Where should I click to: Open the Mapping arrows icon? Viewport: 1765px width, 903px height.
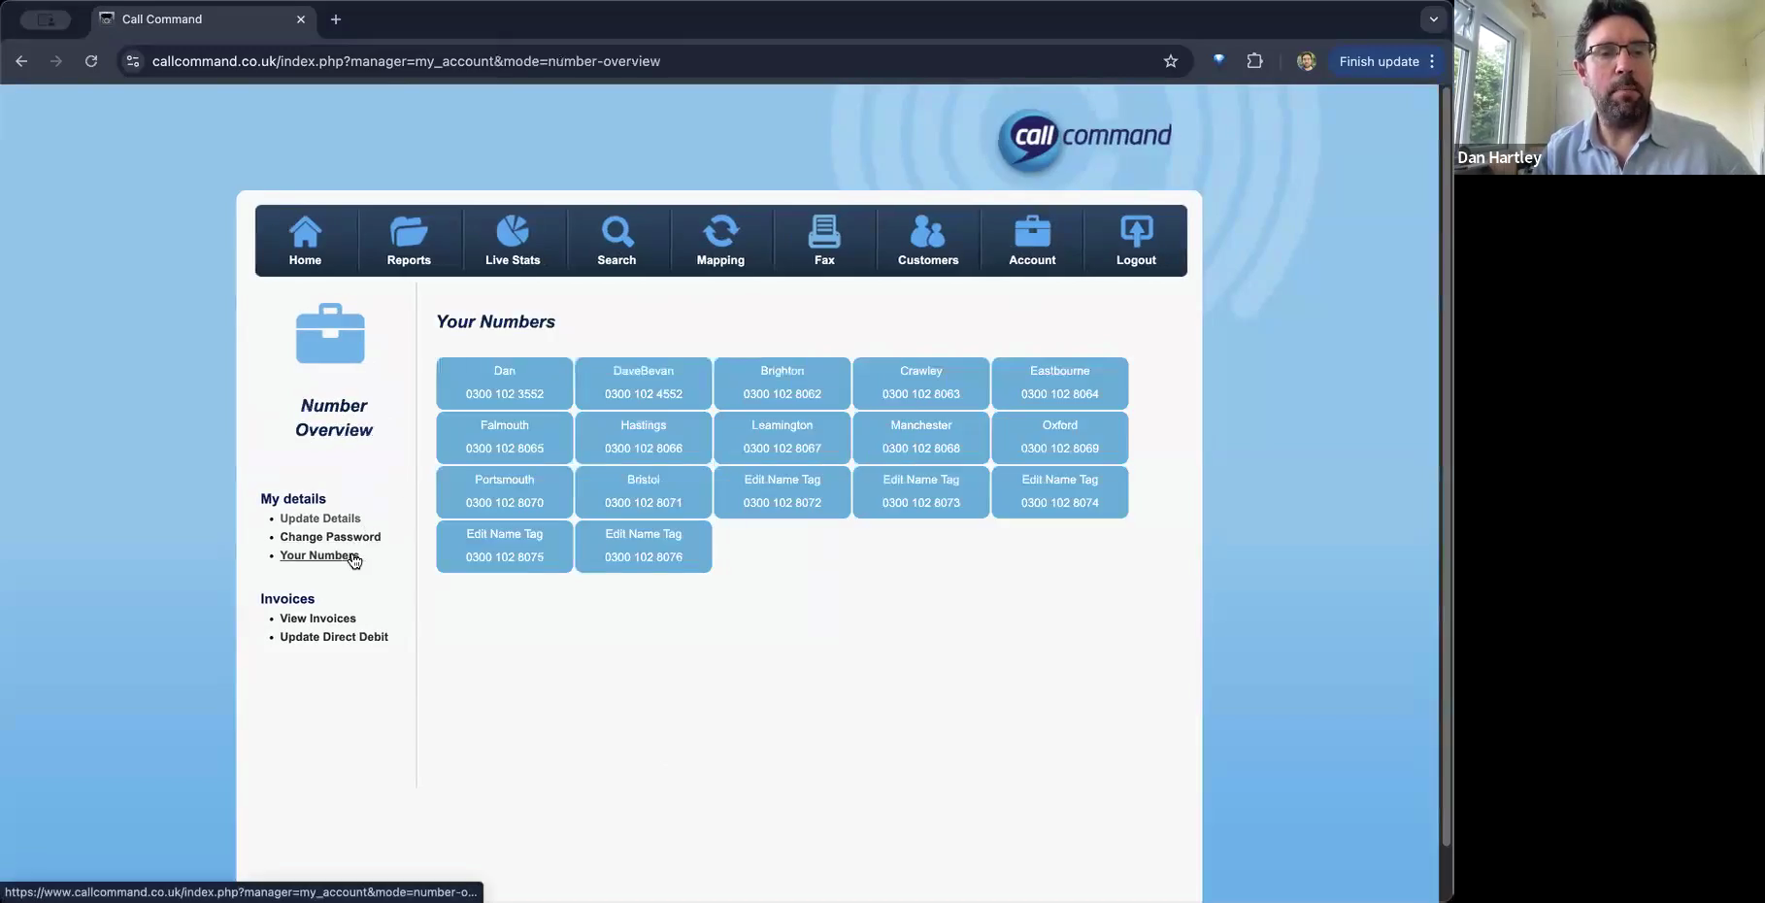coord(720,240)
